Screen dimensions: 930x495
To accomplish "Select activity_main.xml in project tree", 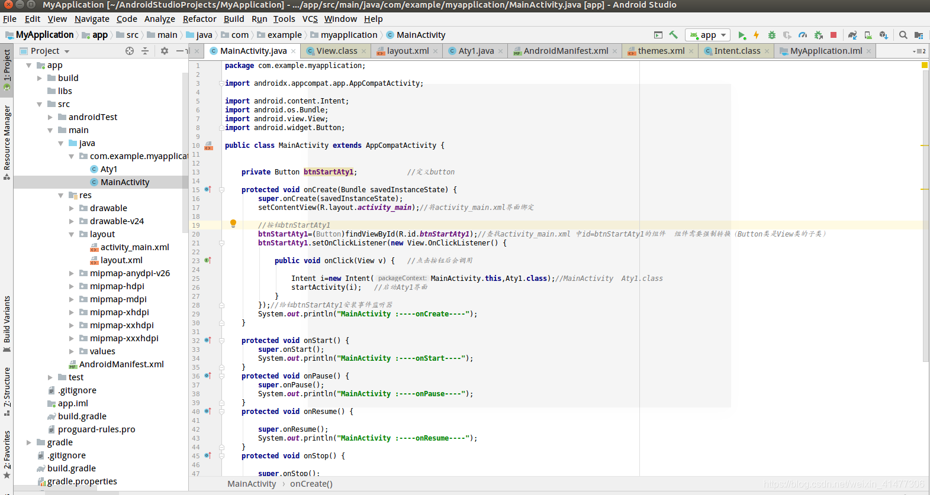I will (x=135, y=247).
